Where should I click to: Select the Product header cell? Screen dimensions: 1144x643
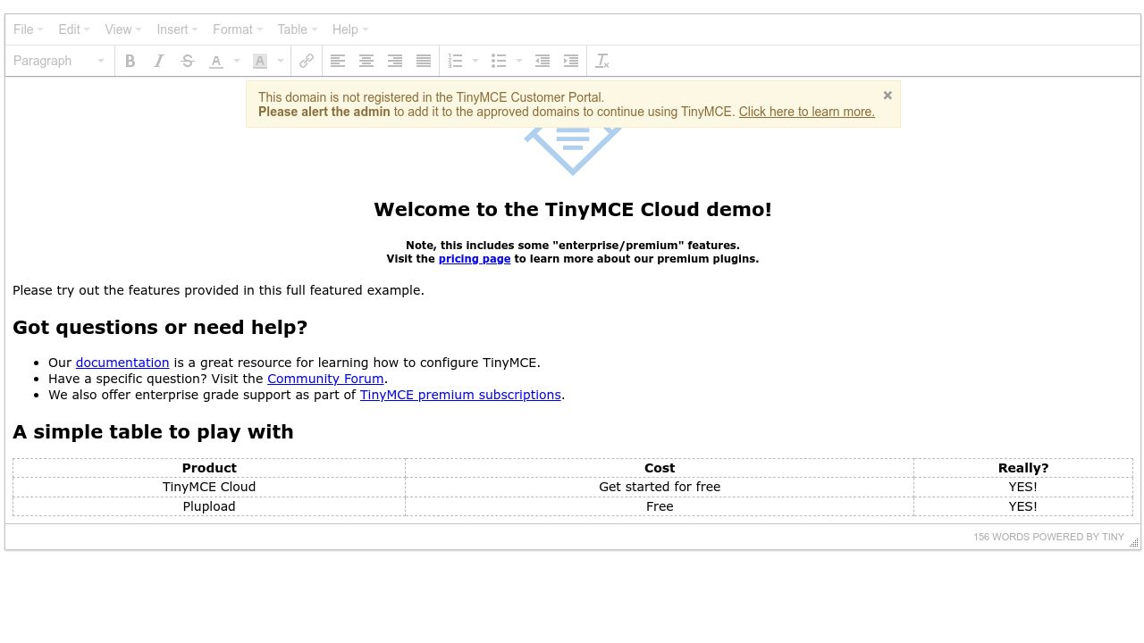click(209, 468)
